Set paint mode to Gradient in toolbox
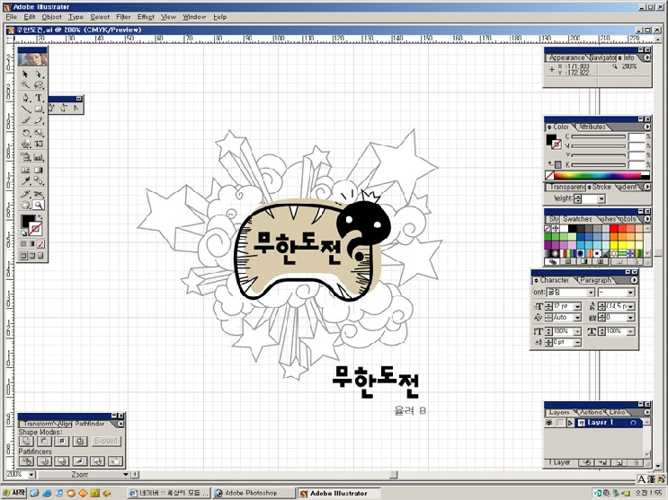 32,244
